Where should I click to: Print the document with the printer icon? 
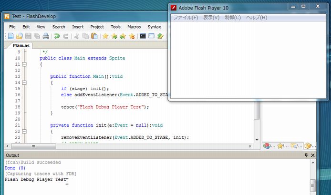(x=46, y=36)
